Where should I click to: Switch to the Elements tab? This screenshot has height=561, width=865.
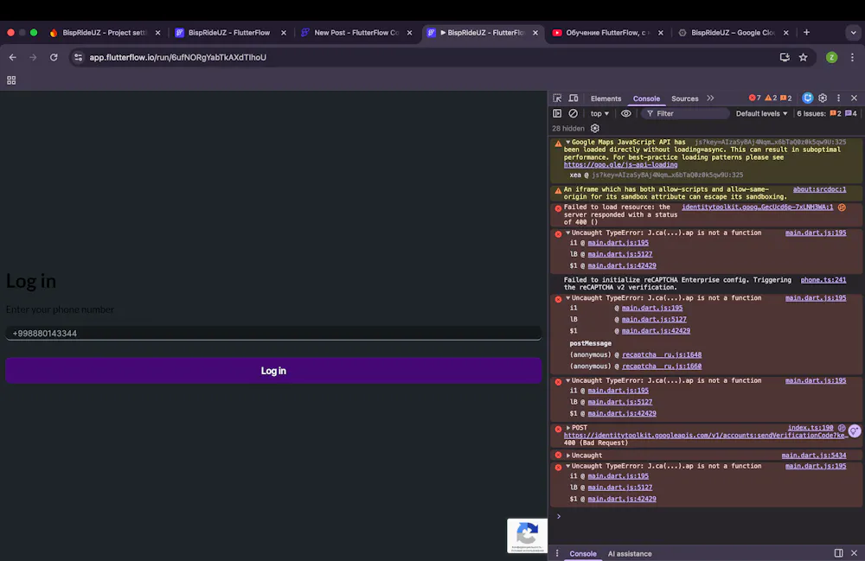tap(605, 99)
